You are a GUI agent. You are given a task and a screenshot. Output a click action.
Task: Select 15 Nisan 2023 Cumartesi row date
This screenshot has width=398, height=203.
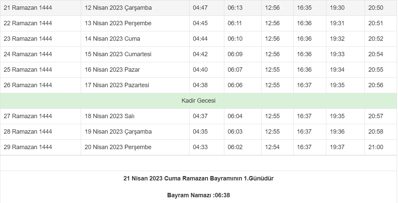[x=118, y=54]
